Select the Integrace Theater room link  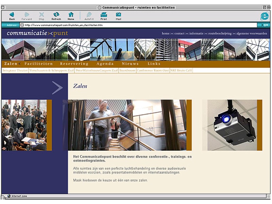tap(15, 70)
